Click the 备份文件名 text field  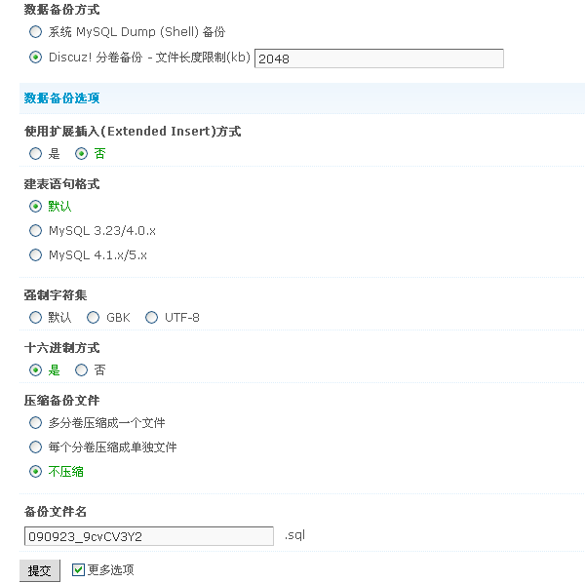pos(148,536)
